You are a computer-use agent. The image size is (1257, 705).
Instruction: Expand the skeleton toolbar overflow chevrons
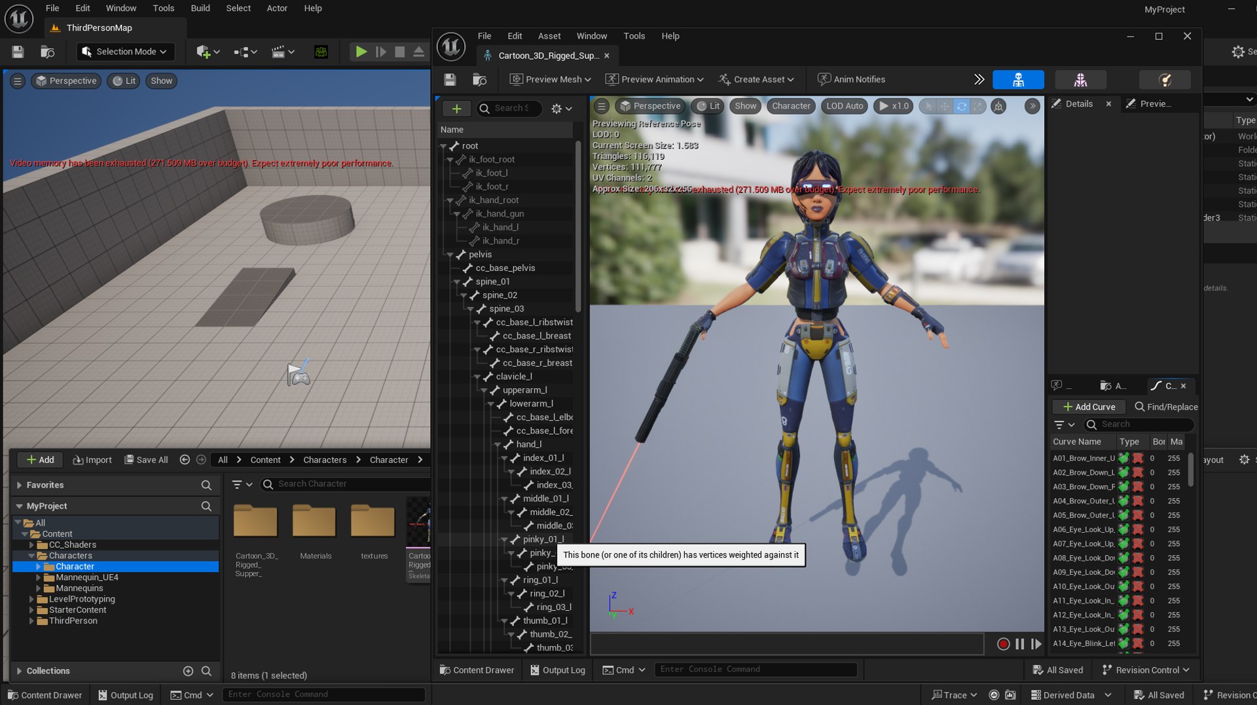click(x=979, y=79)
